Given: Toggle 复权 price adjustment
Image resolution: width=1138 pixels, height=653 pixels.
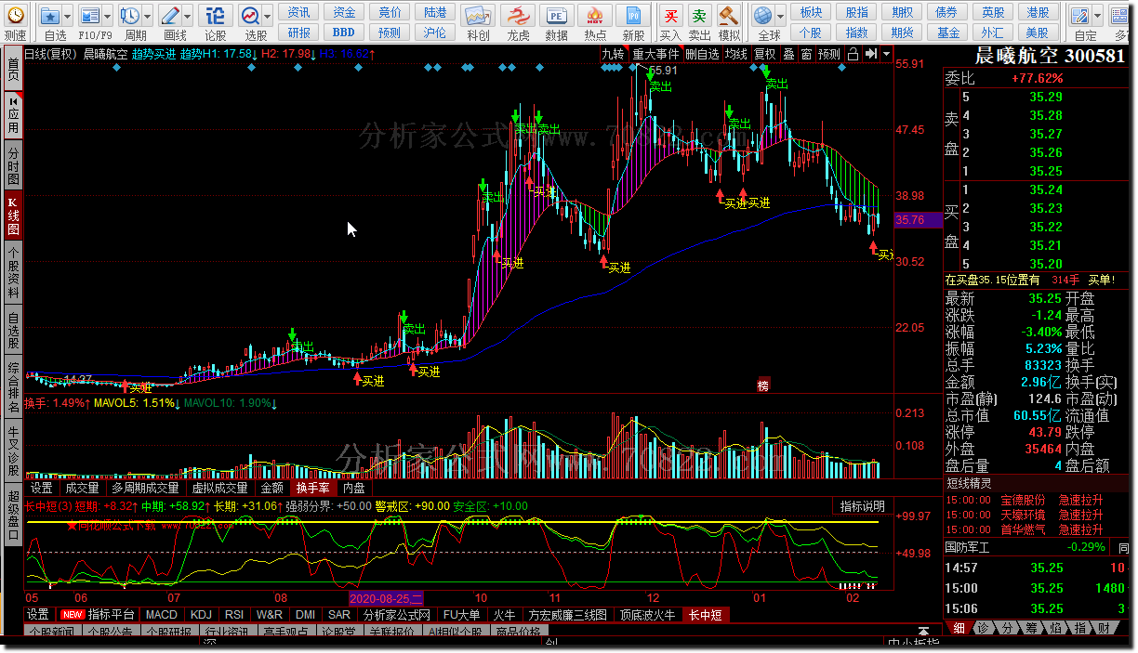Looking at the screenshot, I should pos(764,55).
